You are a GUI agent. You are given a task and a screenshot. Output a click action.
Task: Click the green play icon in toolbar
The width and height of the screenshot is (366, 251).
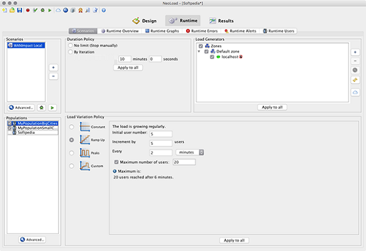[x=50, y=10]
